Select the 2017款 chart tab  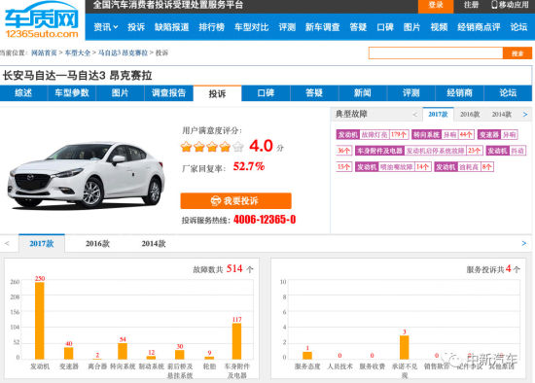click(x=42, y=244)
